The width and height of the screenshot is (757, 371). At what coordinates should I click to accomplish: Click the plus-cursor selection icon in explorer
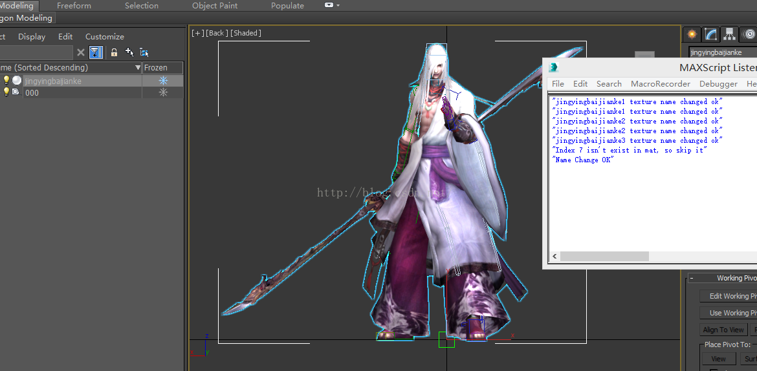pos(129,52)
